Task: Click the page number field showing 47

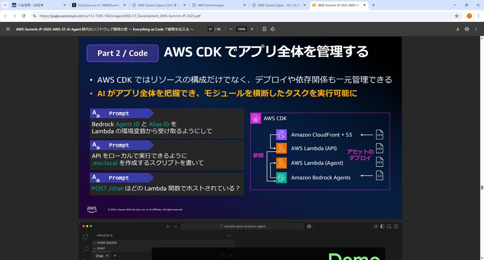Action: 211,29
